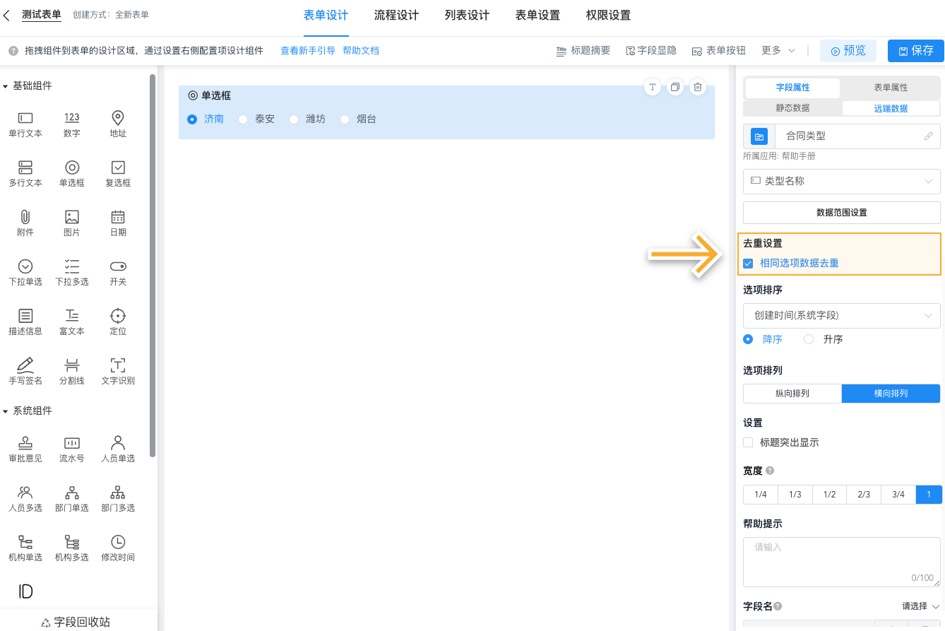The image size is (945, 631).
Task: Uncheck 相同选项数据去重 deduplication option
Action: pyautogui.click(x=749, y=263)
